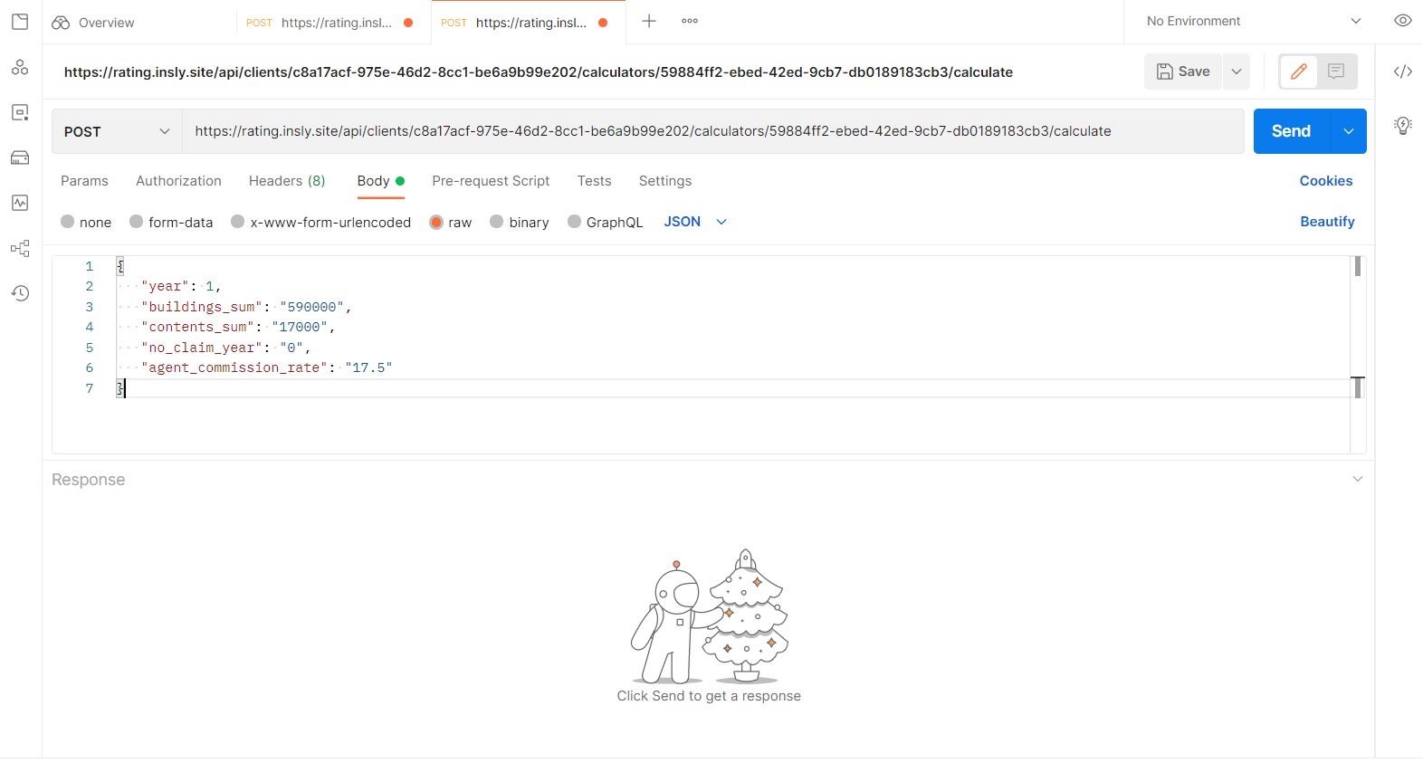Click the request URL input field
This screenshot has width=1423, height=763.
pyautogui.click(x=712, y=131)
